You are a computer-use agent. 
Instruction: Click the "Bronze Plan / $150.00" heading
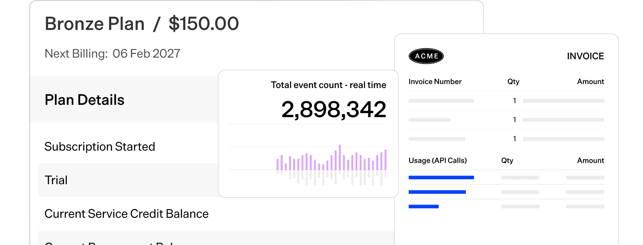[x=142, y=24]
